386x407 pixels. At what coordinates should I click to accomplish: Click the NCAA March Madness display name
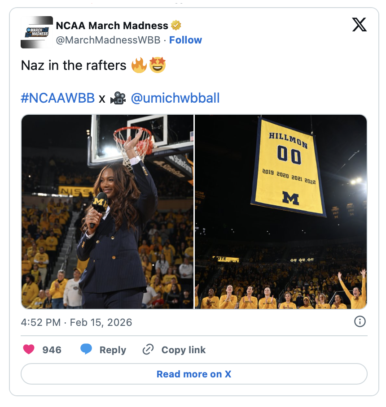pos(112,26)
